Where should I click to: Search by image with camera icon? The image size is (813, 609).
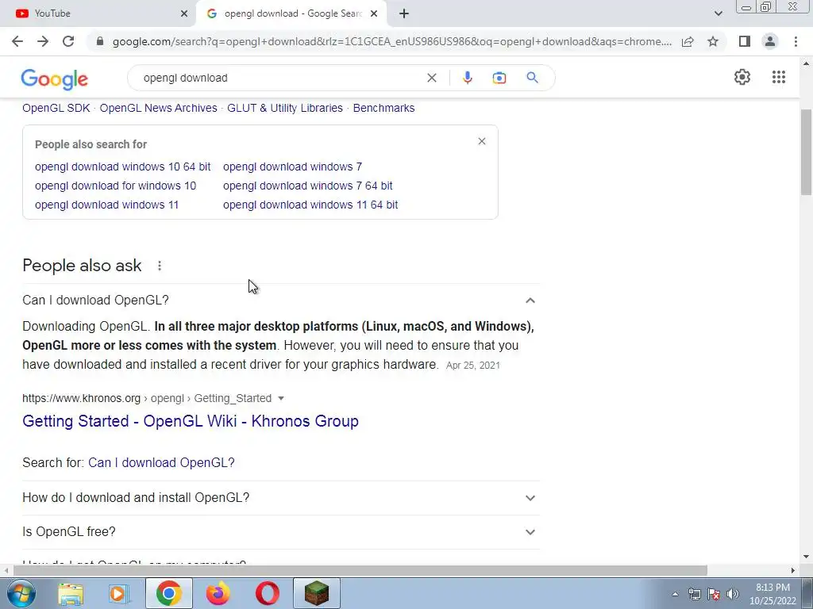[499, 78]
